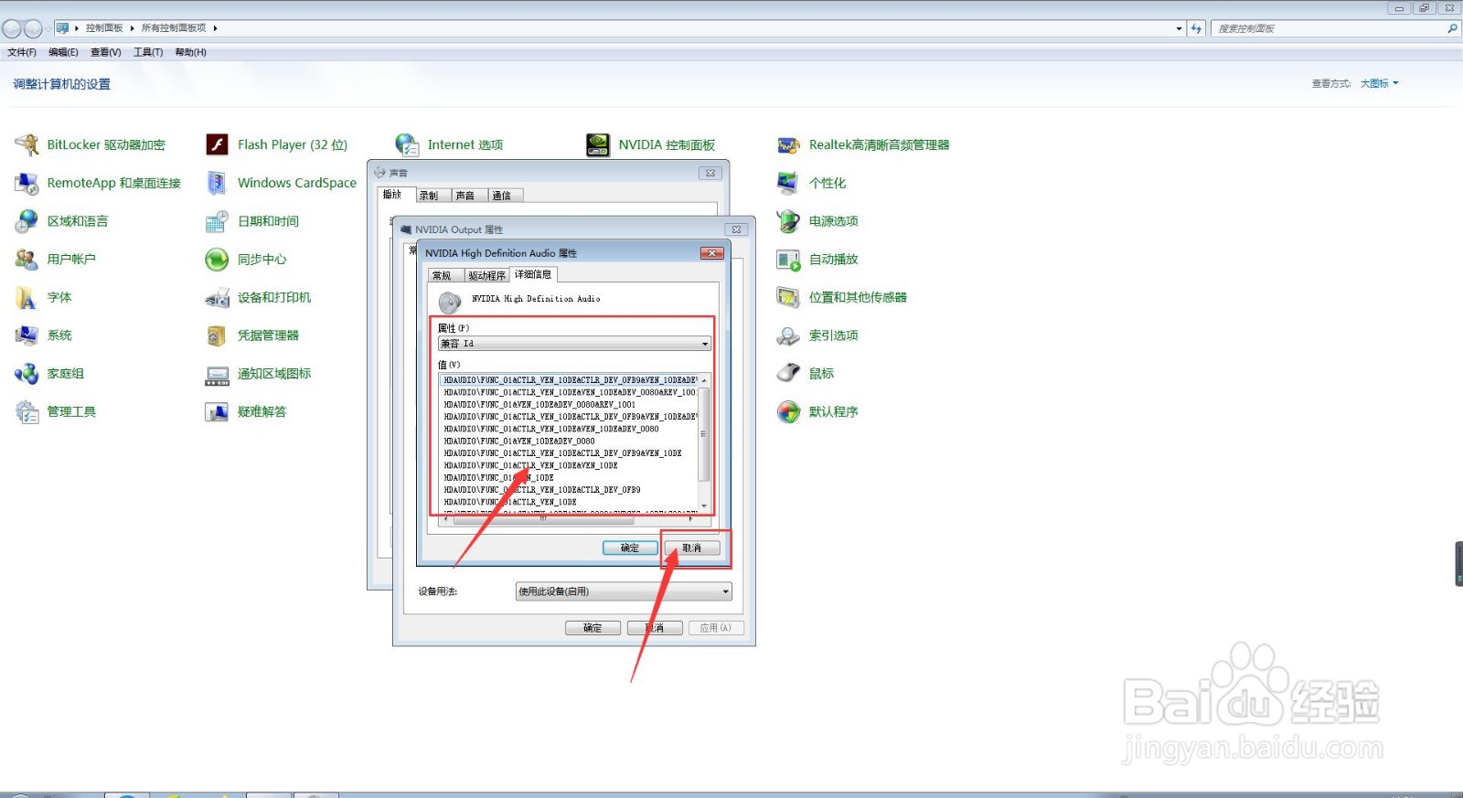Open 日期和时间 icon

click(x=218, y=221)
